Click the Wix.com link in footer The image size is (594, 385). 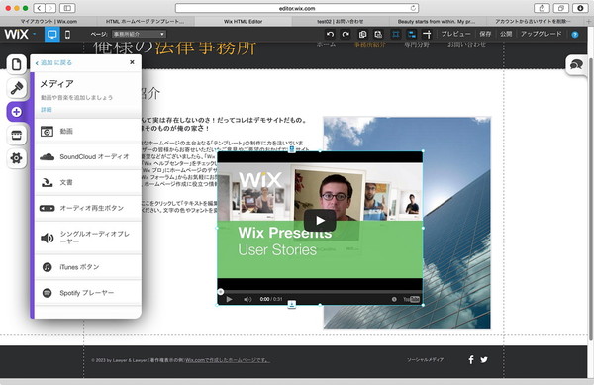[x=228, y=360]
